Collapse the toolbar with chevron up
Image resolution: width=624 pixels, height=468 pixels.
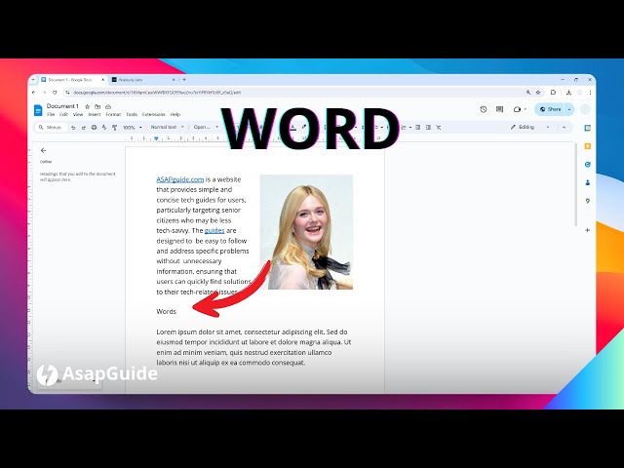pos(564,128)
